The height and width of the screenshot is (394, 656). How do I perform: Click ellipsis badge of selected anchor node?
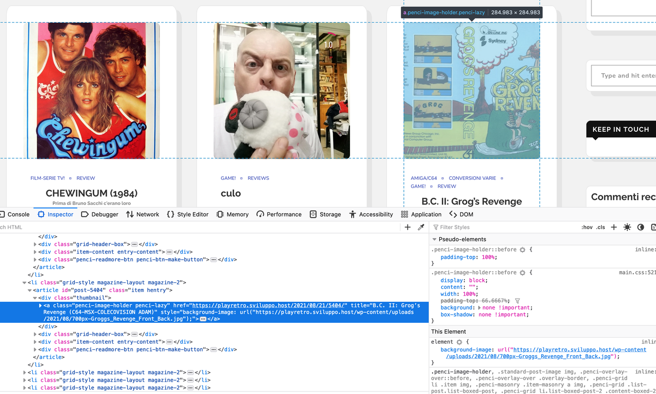point(203,319)
